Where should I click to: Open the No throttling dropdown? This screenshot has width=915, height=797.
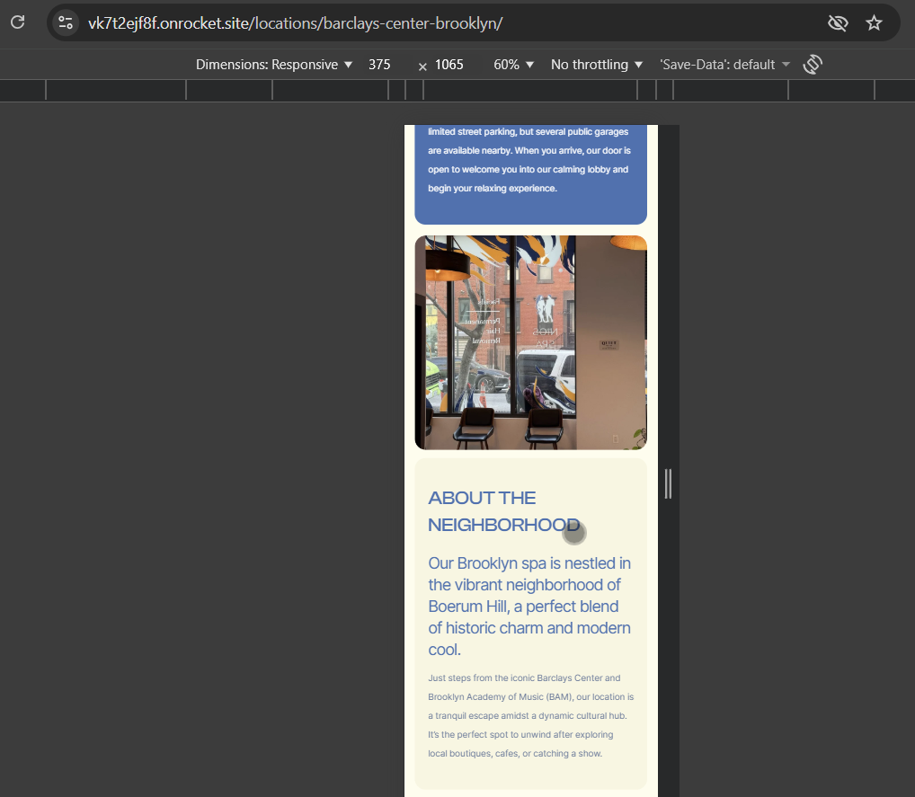point(597,64)
